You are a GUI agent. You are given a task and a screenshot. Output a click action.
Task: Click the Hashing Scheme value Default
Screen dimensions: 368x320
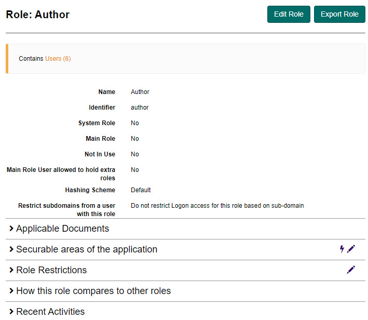coord(141,190)
